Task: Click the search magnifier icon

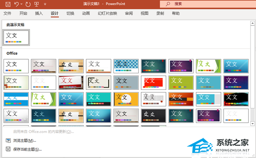Action: point(168,4)
